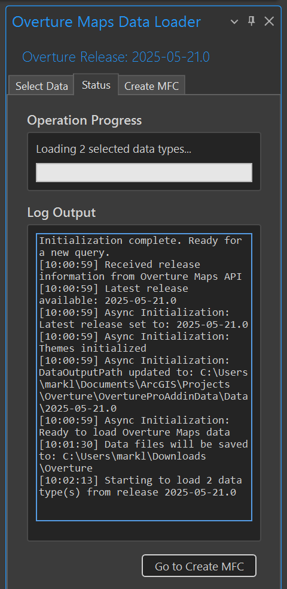Click the 'Initialization complete' log line
This screenshot has width=287, height=589.
click(x=141, y=246)
